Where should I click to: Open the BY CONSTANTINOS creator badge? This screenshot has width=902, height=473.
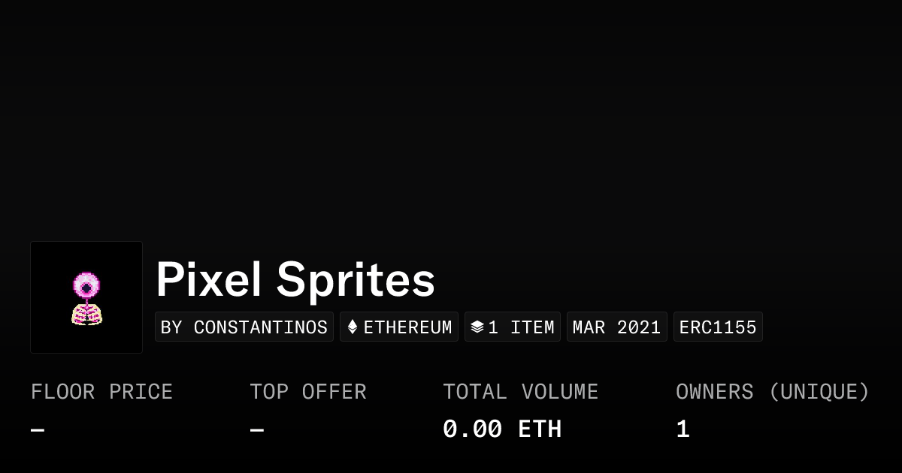(x=244, y=327)
